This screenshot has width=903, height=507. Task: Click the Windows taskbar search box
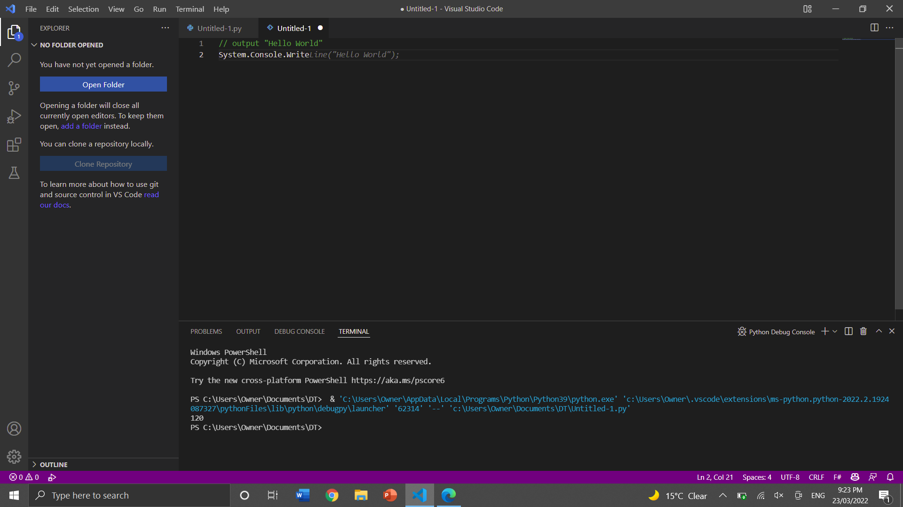coord(129,495)
